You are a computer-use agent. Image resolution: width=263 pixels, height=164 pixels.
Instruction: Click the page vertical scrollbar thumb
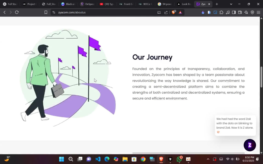coord(261,77)
